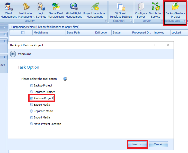Select Move Project Location radio option
Viewport: 188px width, 153px height.
click(45, 124)
